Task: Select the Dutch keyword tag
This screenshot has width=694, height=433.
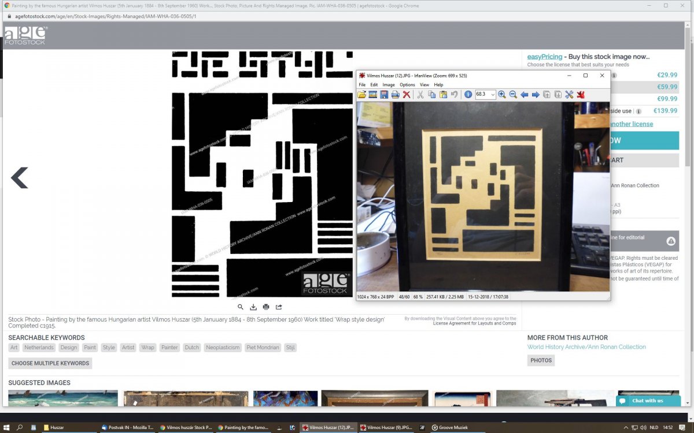Action: pos(192,348)
